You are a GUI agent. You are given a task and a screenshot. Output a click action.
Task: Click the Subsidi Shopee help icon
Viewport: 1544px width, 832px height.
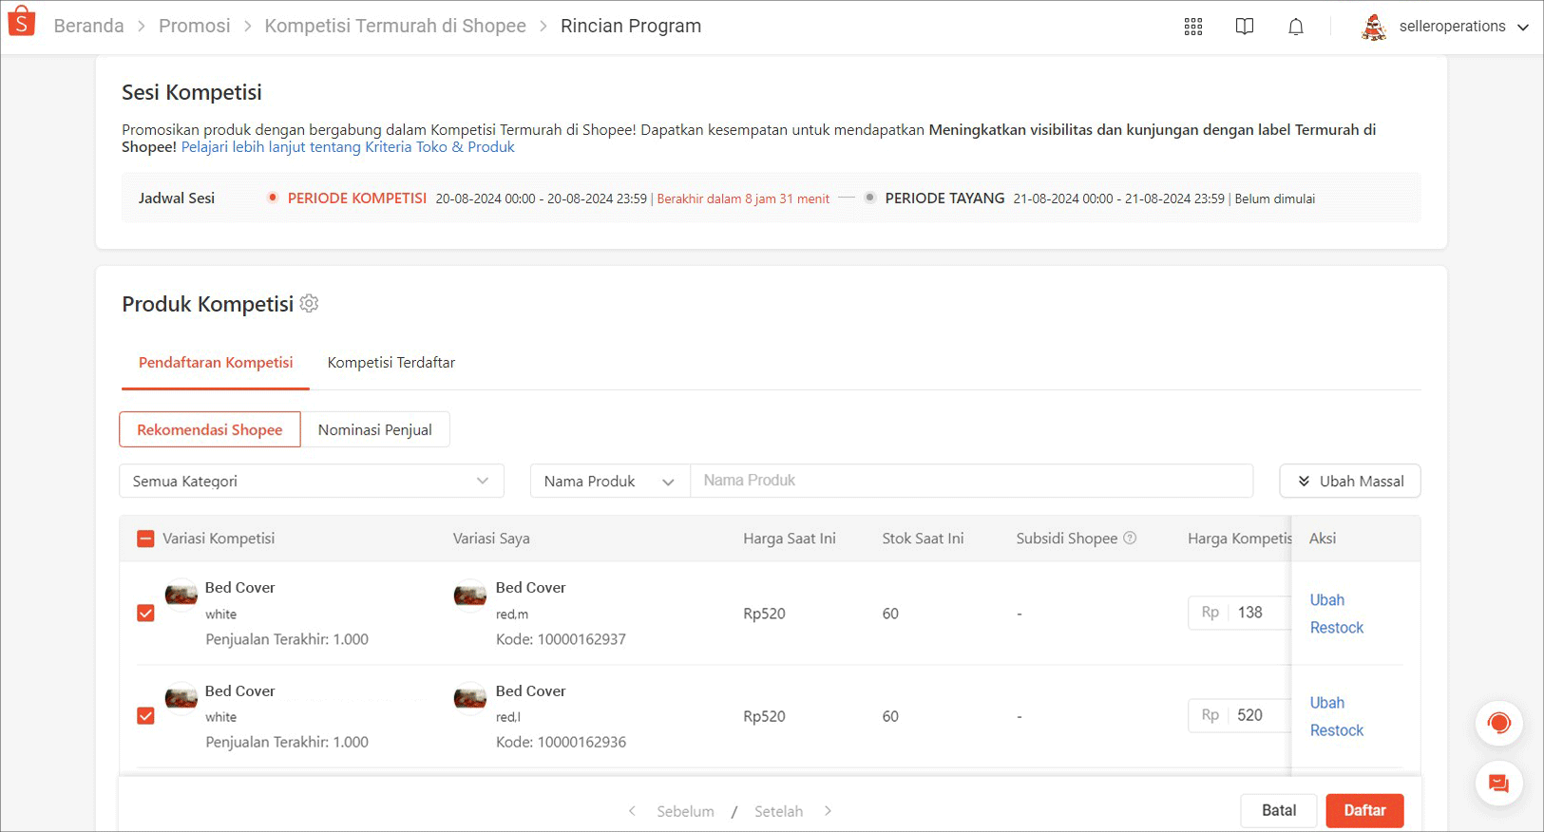1130,538
